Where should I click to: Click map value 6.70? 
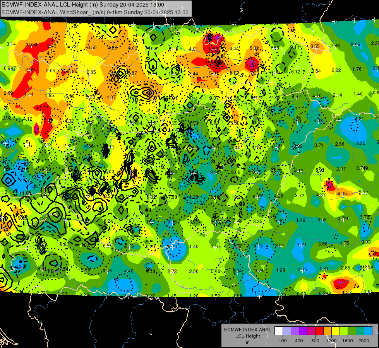pos(172,247)
